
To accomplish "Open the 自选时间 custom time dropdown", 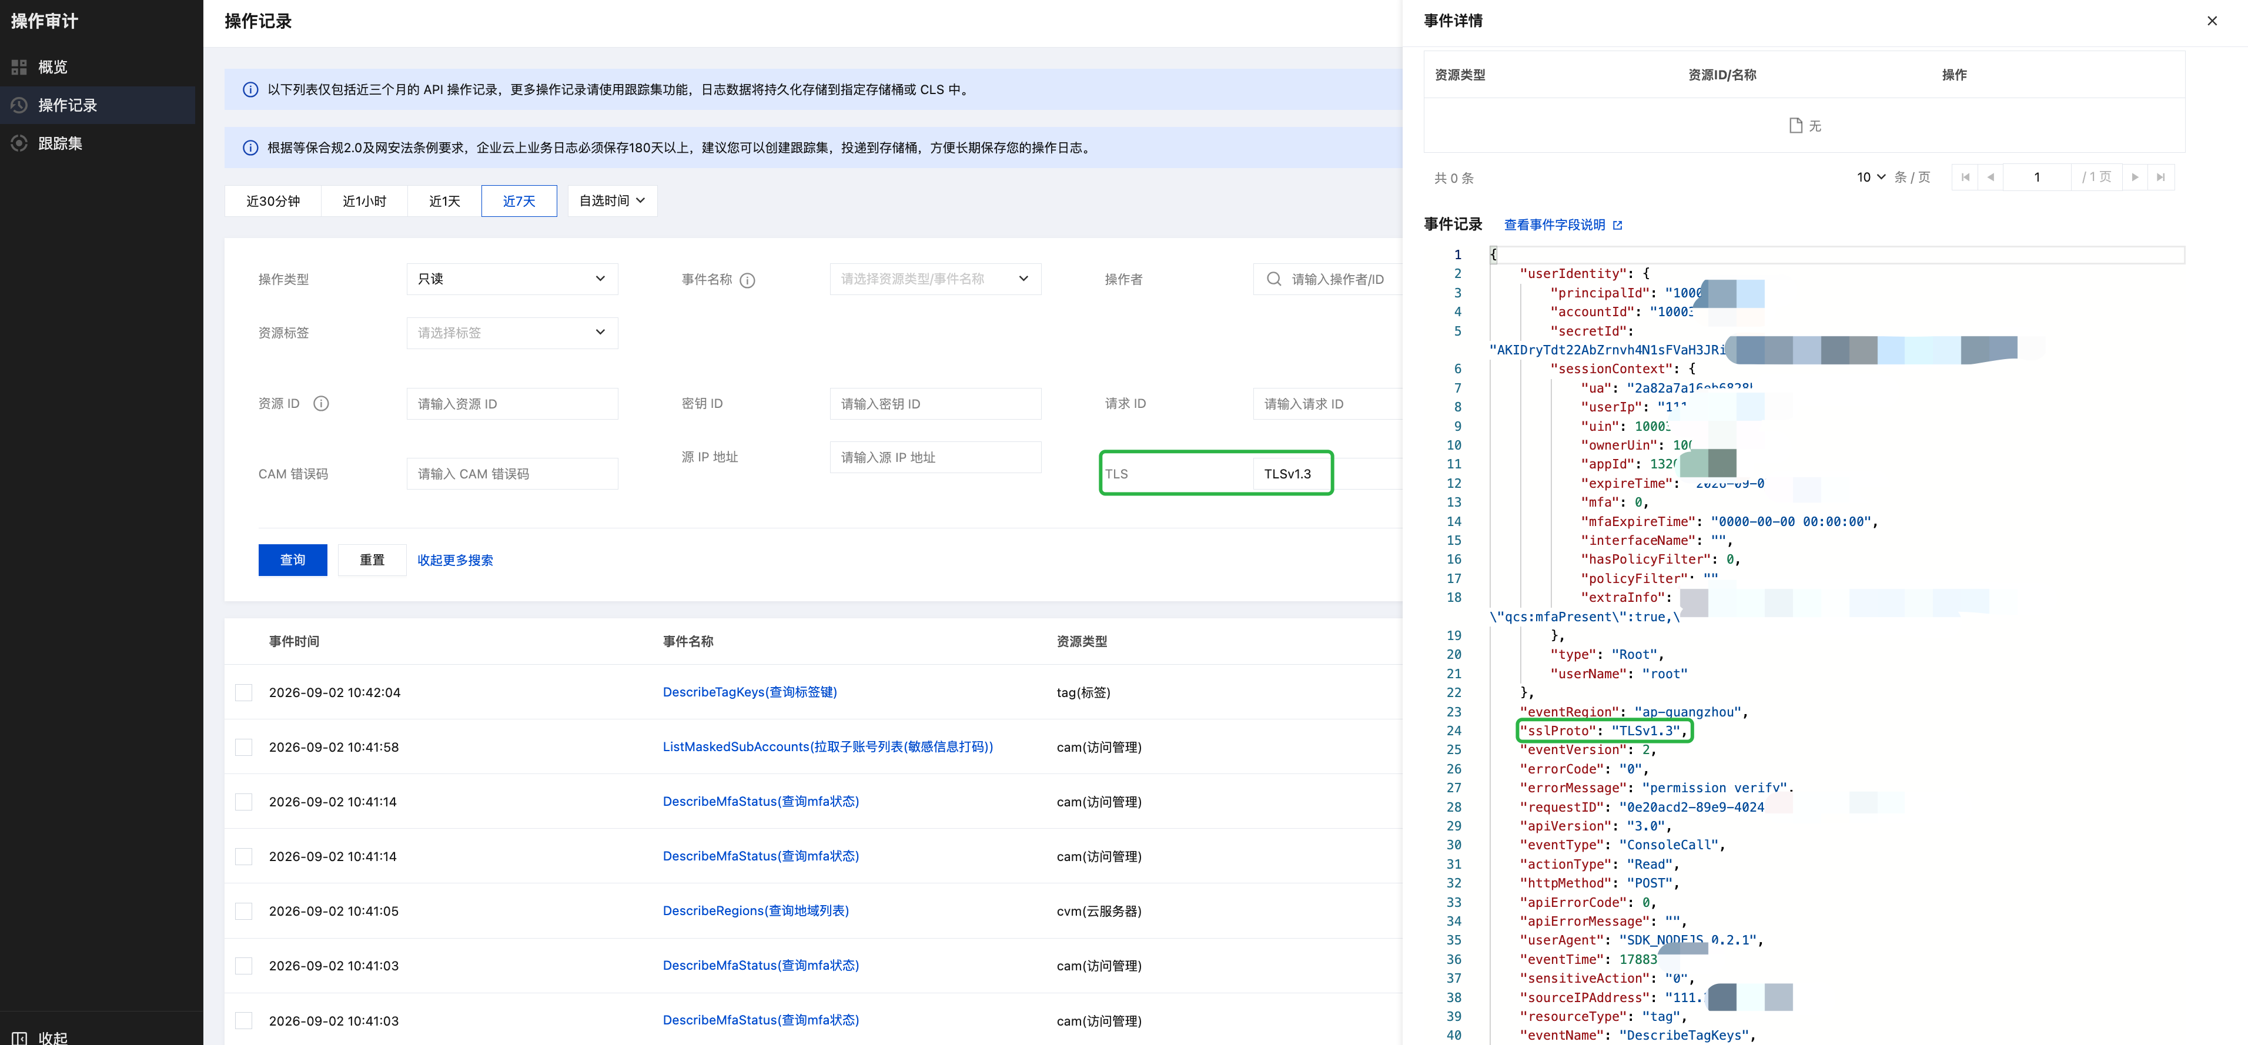I will pos(612,202).
